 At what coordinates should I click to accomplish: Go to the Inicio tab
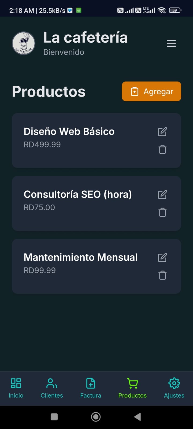click(16, 388)
